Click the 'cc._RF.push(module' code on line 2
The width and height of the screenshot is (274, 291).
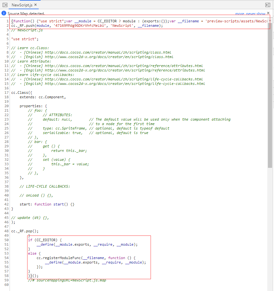point(30,26)
